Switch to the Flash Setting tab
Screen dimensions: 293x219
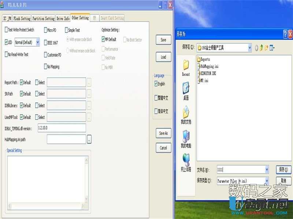[x=22, y=18]
